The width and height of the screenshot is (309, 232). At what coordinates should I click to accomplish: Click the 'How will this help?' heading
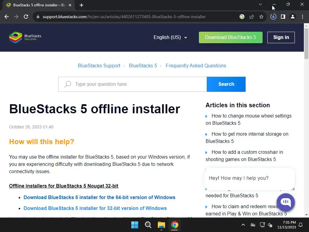[x=42, y=142]
